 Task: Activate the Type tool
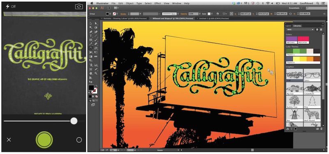(90, 36)
